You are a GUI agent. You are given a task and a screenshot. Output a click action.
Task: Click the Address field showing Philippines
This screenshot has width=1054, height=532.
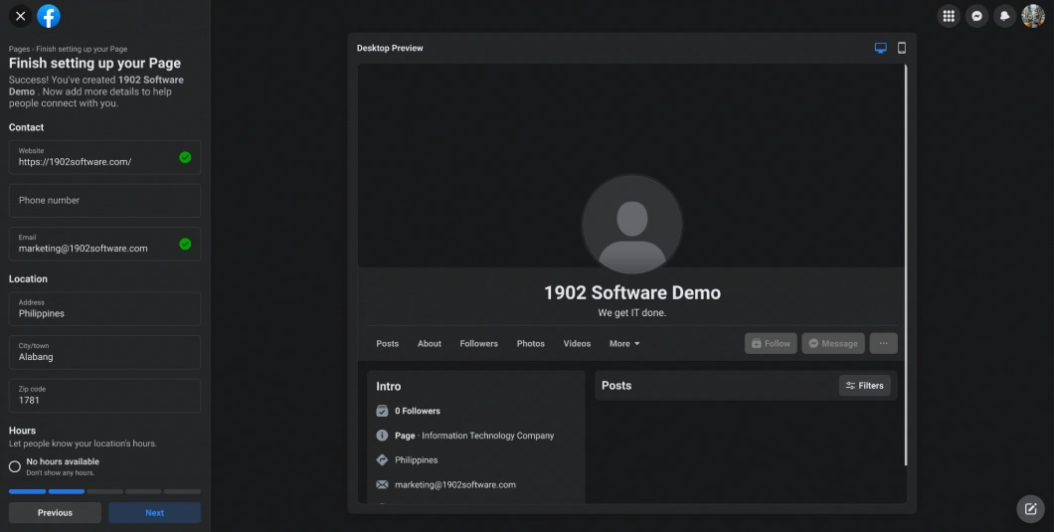(104, 308)
